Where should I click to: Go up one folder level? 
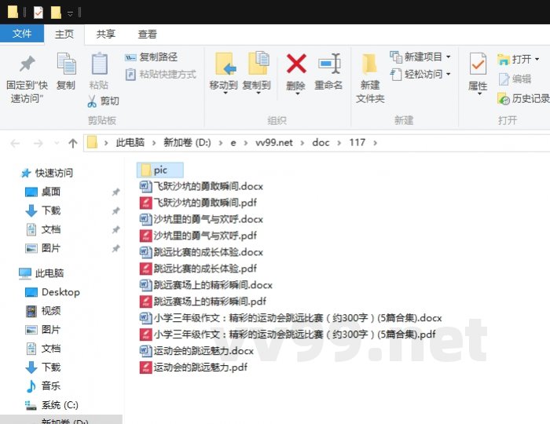(73, 143)
